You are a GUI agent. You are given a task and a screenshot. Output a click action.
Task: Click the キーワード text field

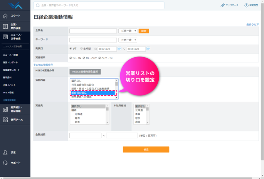coord(93,40)
